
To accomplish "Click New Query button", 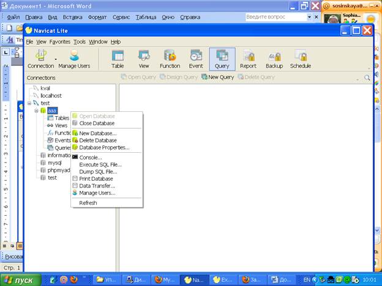I will pos(217,77).
